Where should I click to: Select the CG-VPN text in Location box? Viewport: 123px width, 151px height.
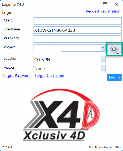(x=42, y=60)
